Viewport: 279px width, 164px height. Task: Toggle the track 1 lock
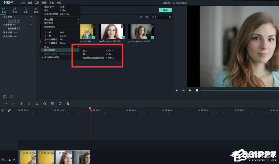(x=9, y=160)
